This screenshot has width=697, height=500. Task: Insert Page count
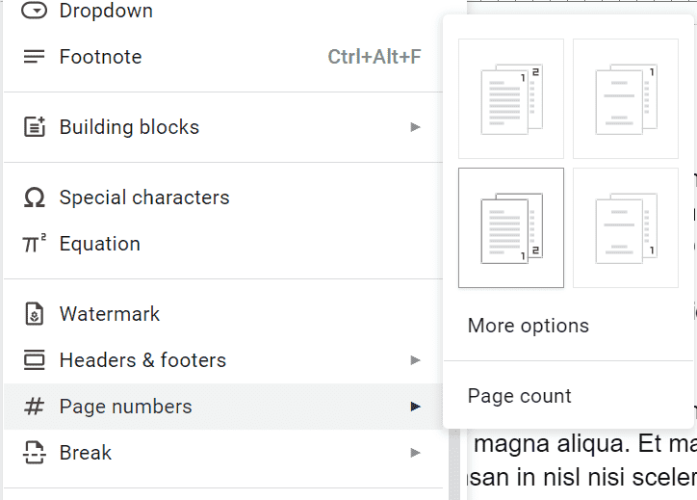[x=519, y=396]
